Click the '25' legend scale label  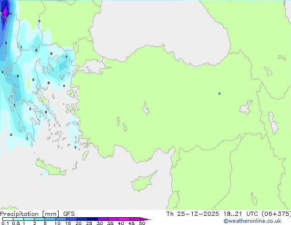pos(89,223)
